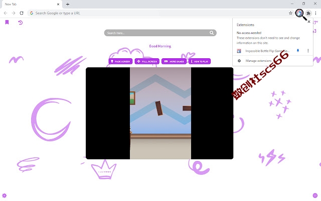Screen dimensions: 321x201
Task: Open the purple settings gear icon
Action: [x=5, y=195]
